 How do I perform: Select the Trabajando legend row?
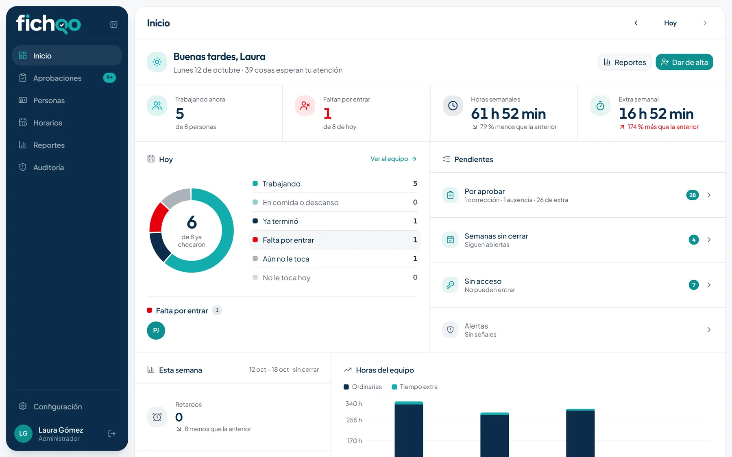pyautogui.click(x=335, y=184)
